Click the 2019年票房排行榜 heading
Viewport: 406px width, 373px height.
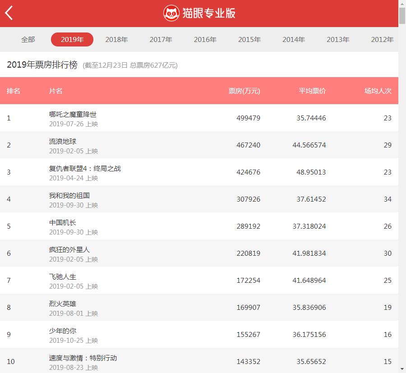point(42,64)
